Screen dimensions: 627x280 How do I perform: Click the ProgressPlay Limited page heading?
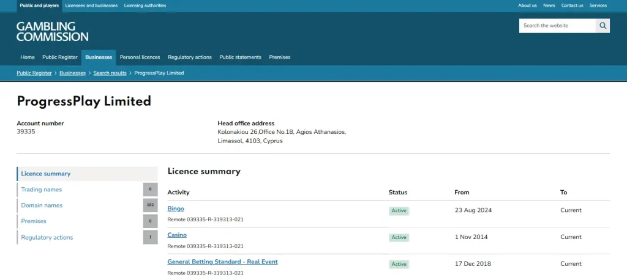point(84,101)
